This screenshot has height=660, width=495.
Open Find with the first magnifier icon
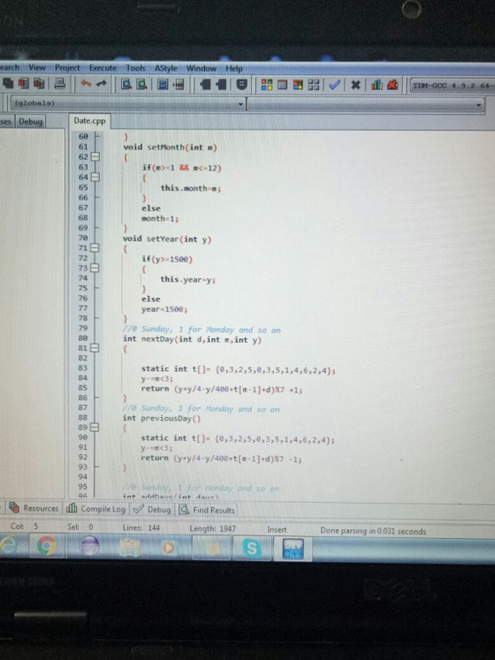(x=126, y=85)
